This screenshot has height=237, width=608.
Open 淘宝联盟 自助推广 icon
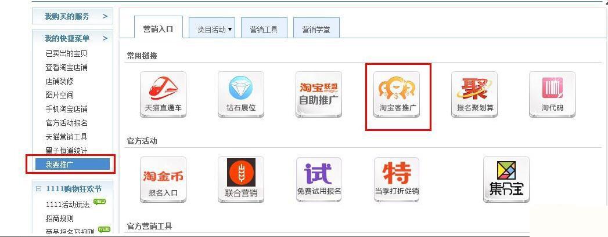pos(319,94)
